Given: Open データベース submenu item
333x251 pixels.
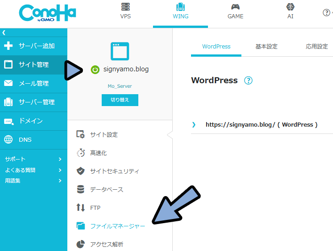Looking at the screenshot, I should point(107,189).
